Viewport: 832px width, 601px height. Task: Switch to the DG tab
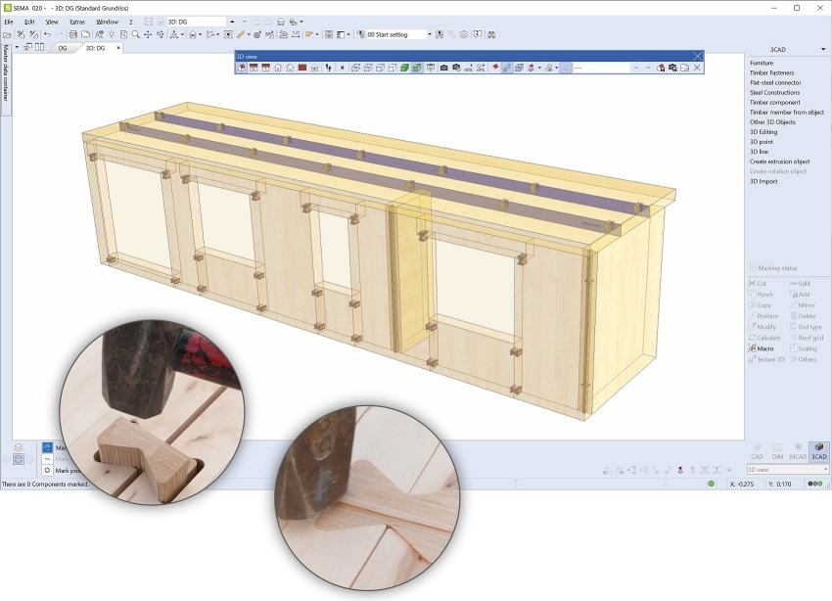(63, 48)
